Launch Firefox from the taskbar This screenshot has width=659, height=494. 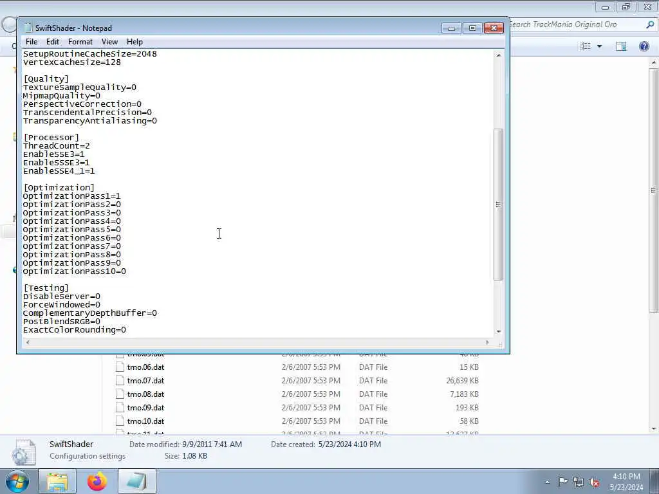tap(97, 481)
